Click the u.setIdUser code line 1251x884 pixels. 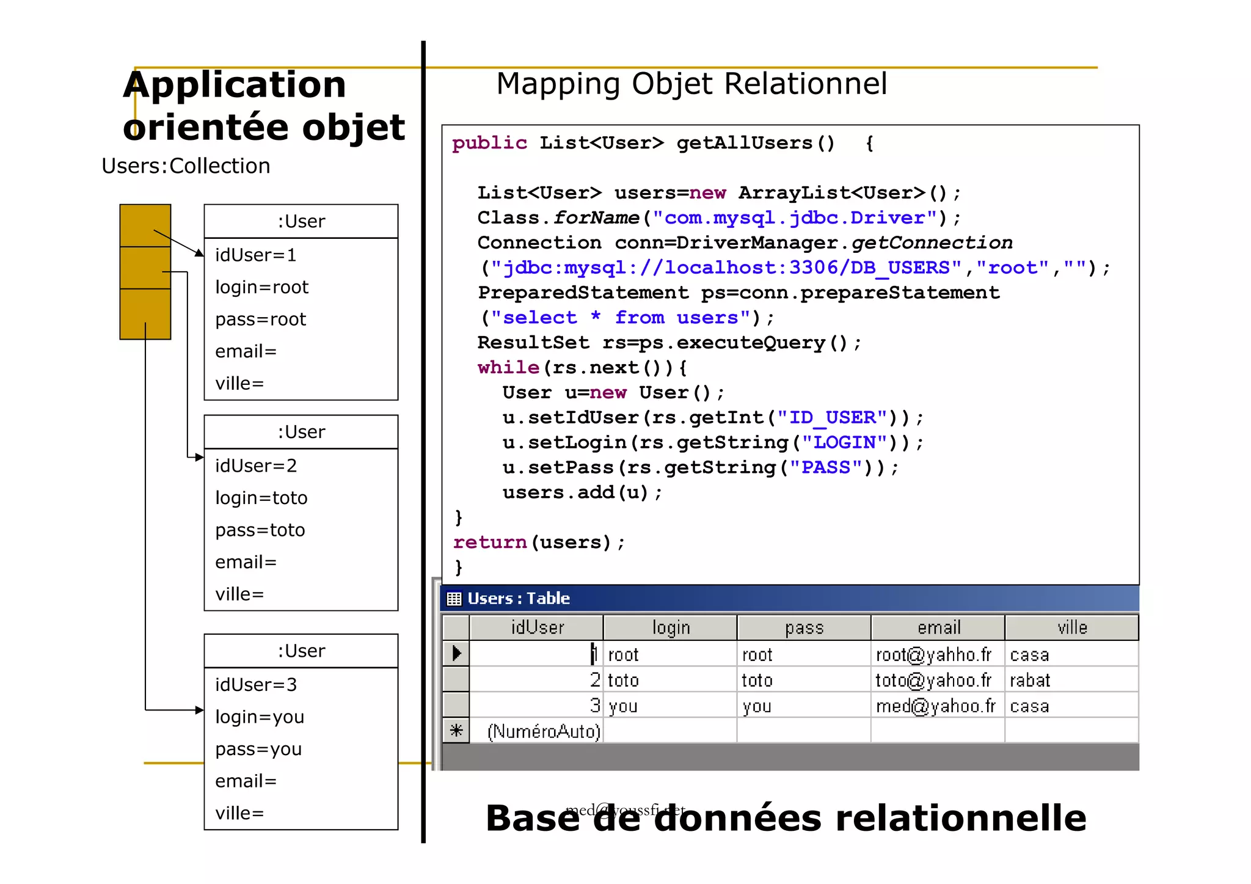tap(713, 418)
